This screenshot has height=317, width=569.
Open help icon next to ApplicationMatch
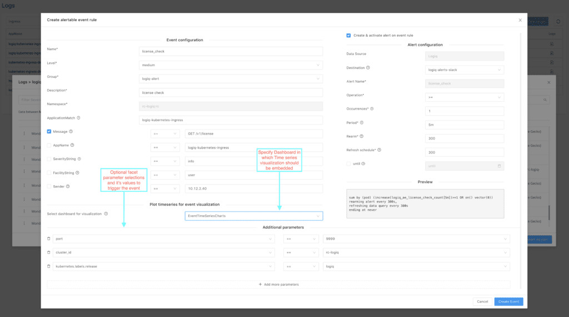click(78, 118)
